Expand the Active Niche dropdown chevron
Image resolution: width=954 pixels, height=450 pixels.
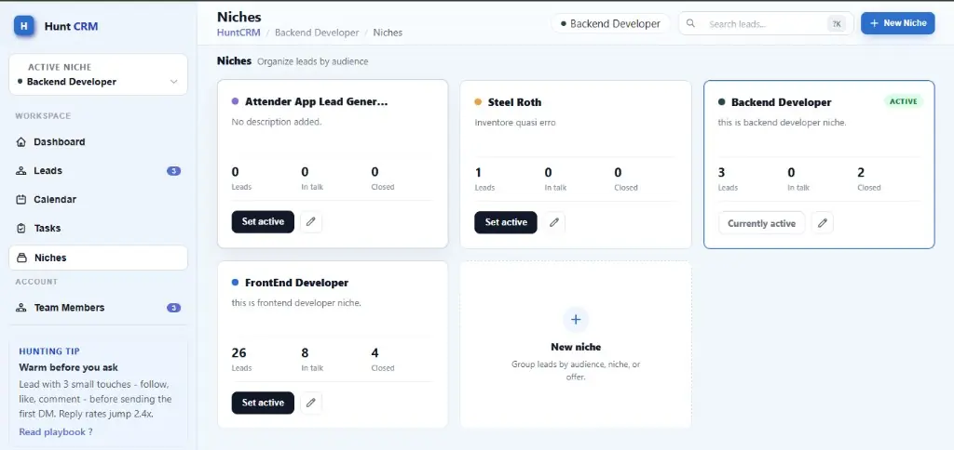[174, 82]
